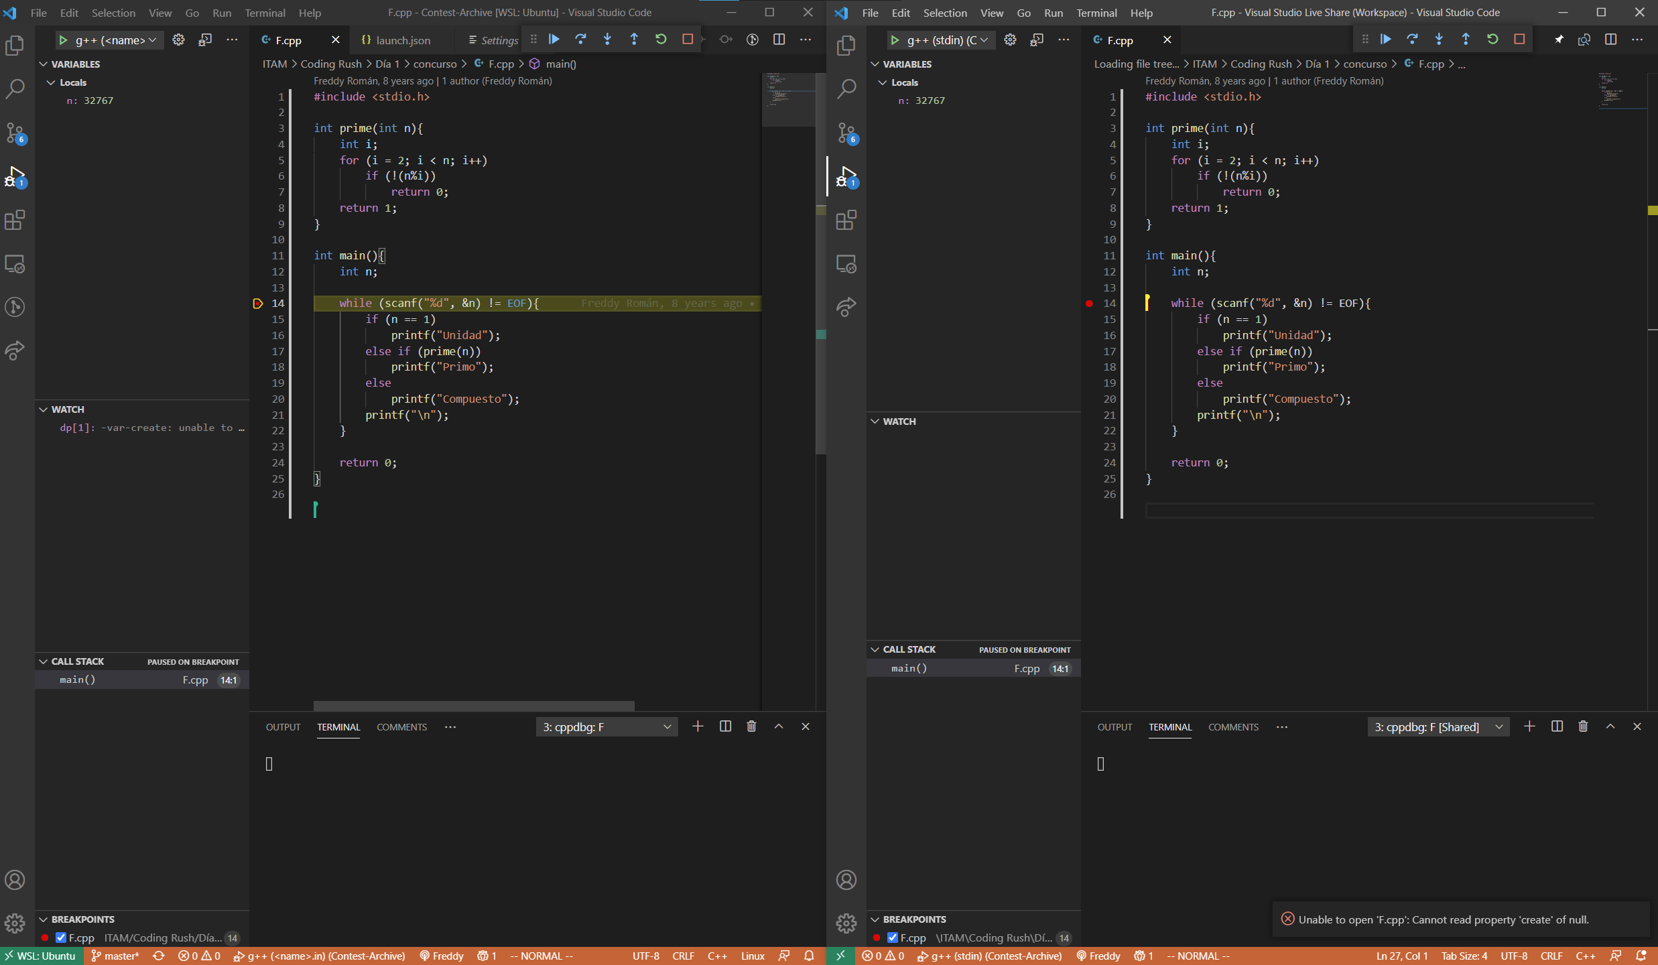Switch to the launch.json tab
The image size is (1658, 965).
click(401, 40)
